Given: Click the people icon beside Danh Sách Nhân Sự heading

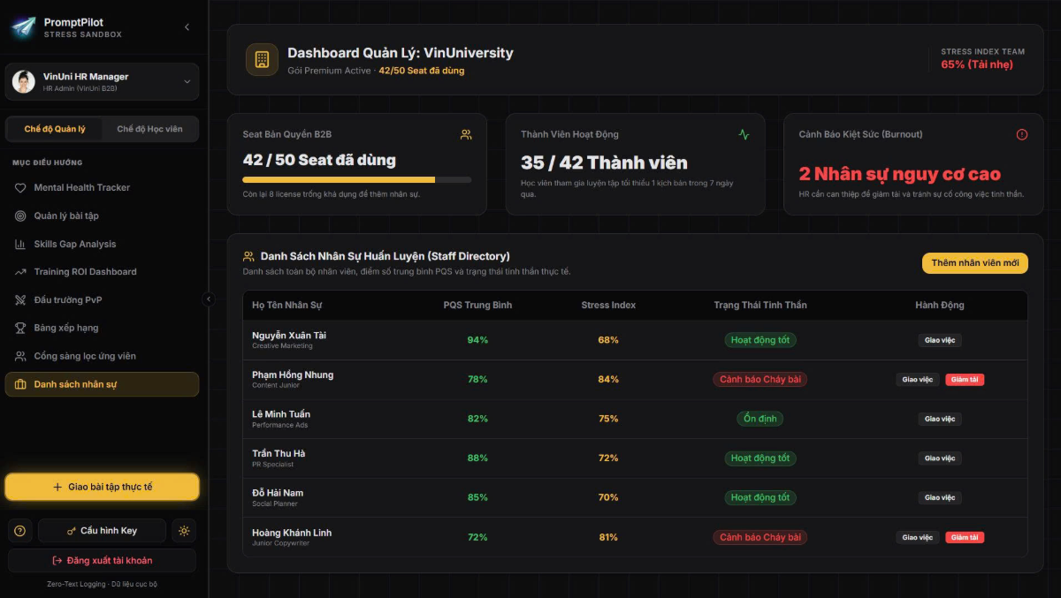Looking at the screenshot, I should pos(249,256).
